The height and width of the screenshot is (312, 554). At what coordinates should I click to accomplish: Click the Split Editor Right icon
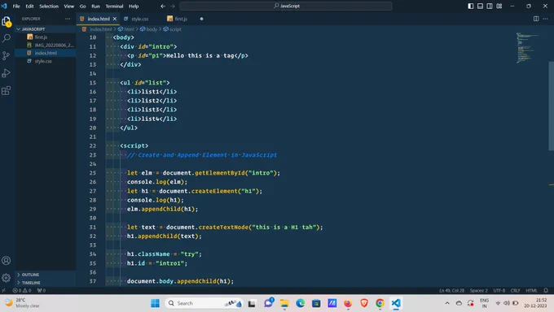[536, 19]
